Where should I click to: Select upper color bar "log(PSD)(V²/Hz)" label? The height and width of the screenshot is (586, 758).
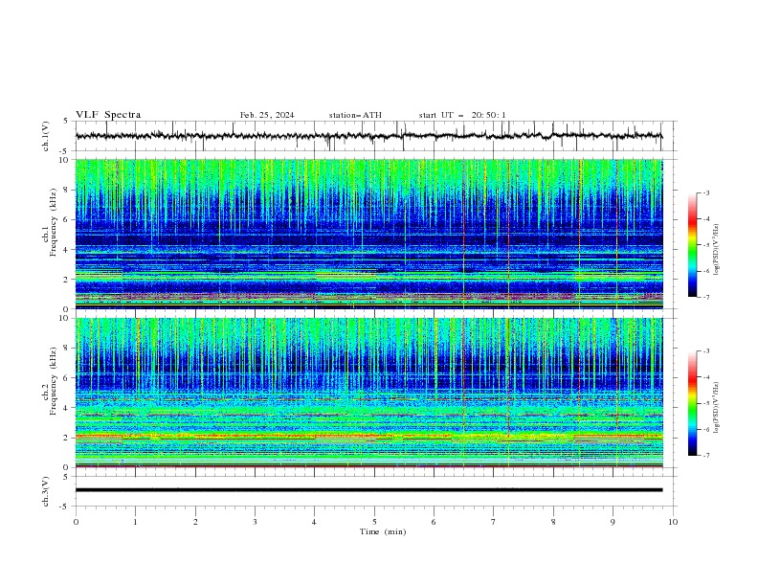[x=717, y=250]
